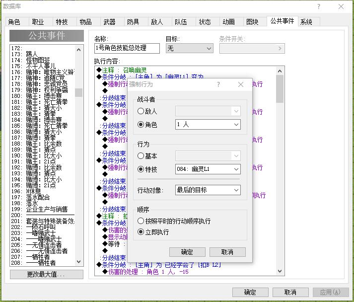Select event 185: 赌博: 死亡猜拳
This screenshot has height=302, width=354.
pos(43,126)
